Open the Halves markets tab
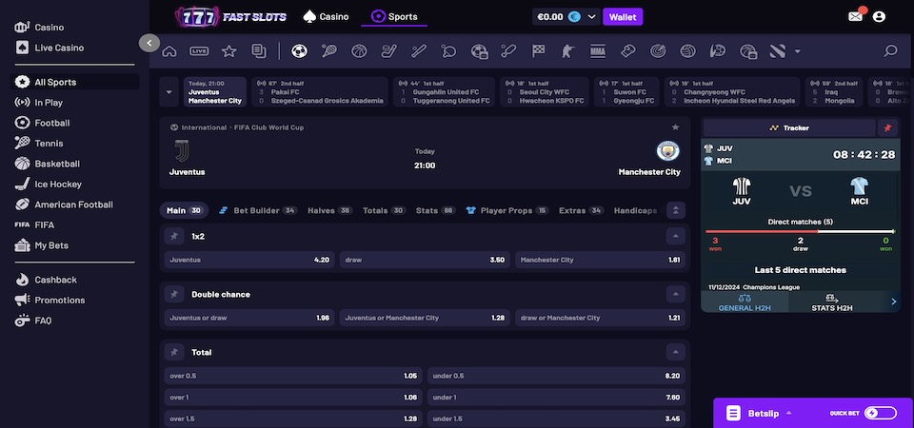The image size is (914, 428). click(330, 211)
